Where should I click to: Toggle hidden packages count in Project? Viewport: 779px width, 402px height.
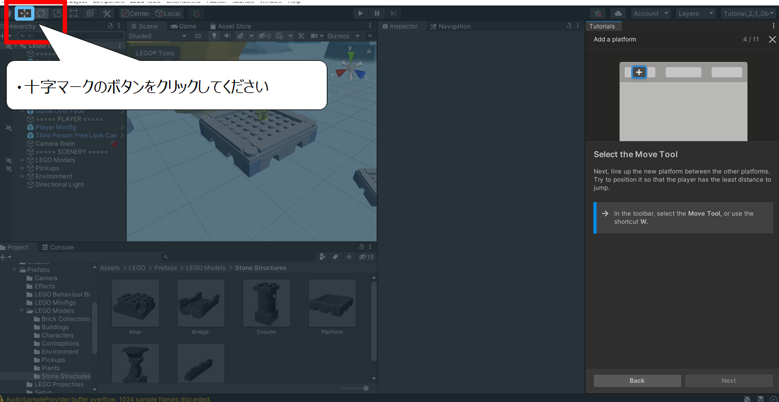[366, 257]
